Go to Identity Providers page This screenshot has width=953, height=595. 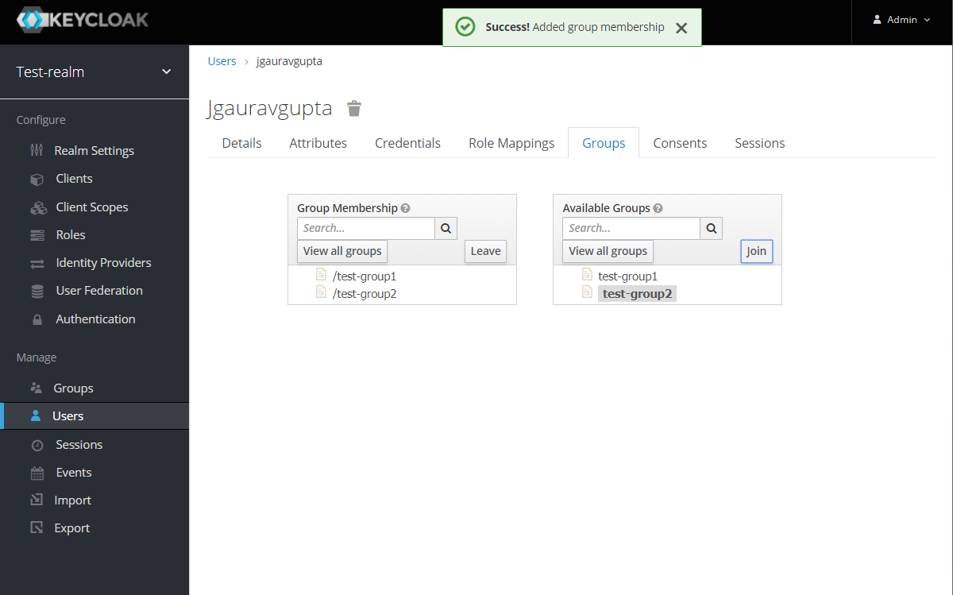tap(103, 263)
